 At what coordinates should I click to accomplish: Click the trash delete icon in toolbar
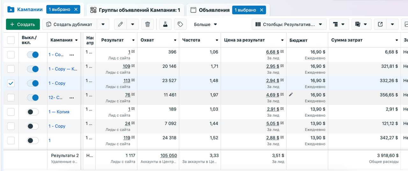tap(147, 24)
